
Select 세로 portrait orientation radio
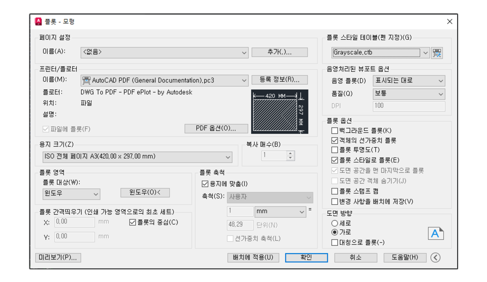click(x=335, y=223)
